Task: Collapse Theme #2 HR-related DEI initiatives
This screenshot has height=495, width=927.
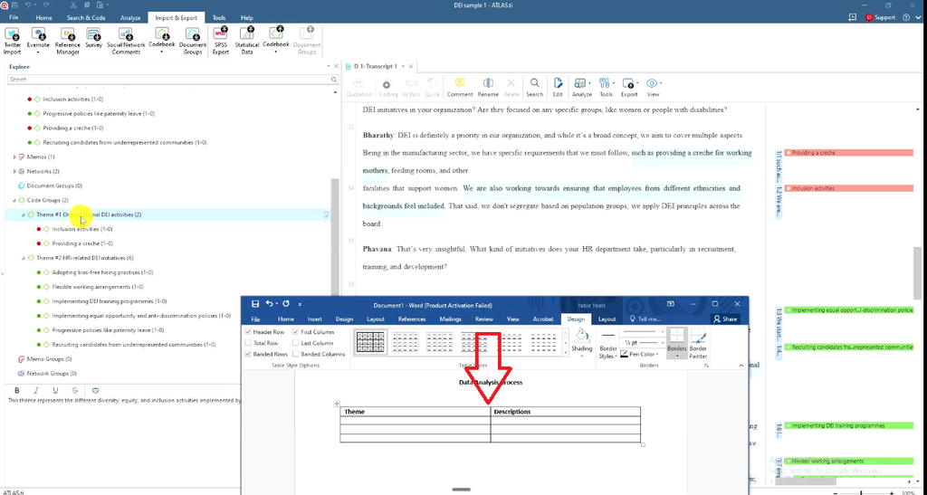Action: [x=24, y=258]
